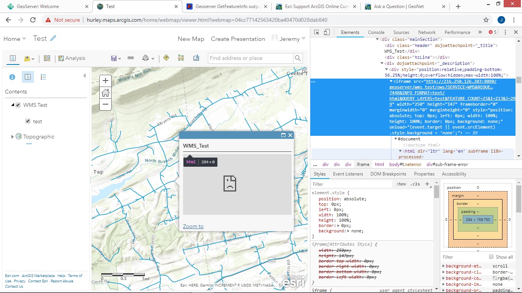Click the Share link icon
The image size is (522, 293).
[x=131, y=58]
